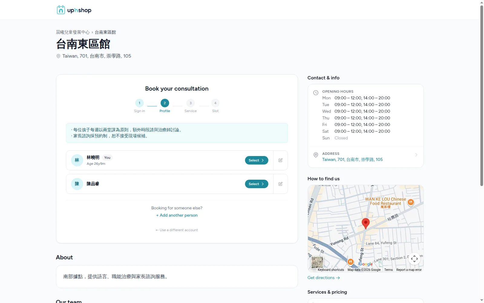Click the 陳 avatar circle

[x=77, y=184]
